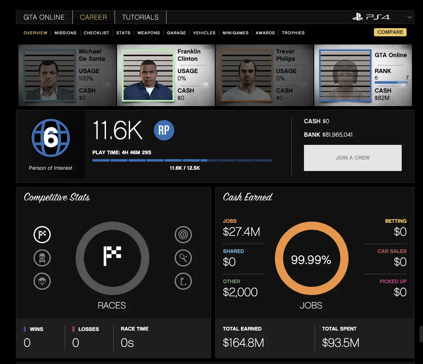The height and width of the screenshot is (364, 423).
Task: Open the Garage section
Action: pyautogui.click(x=176, y=33)
